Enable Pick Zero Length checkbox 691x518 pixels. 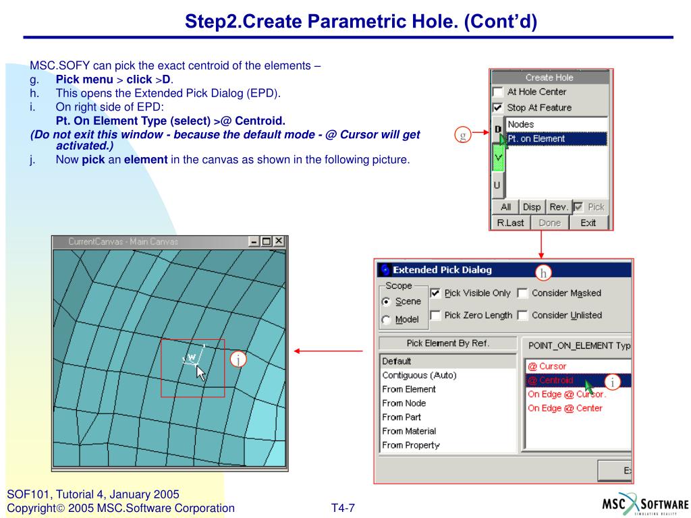[x=435, y=315]
